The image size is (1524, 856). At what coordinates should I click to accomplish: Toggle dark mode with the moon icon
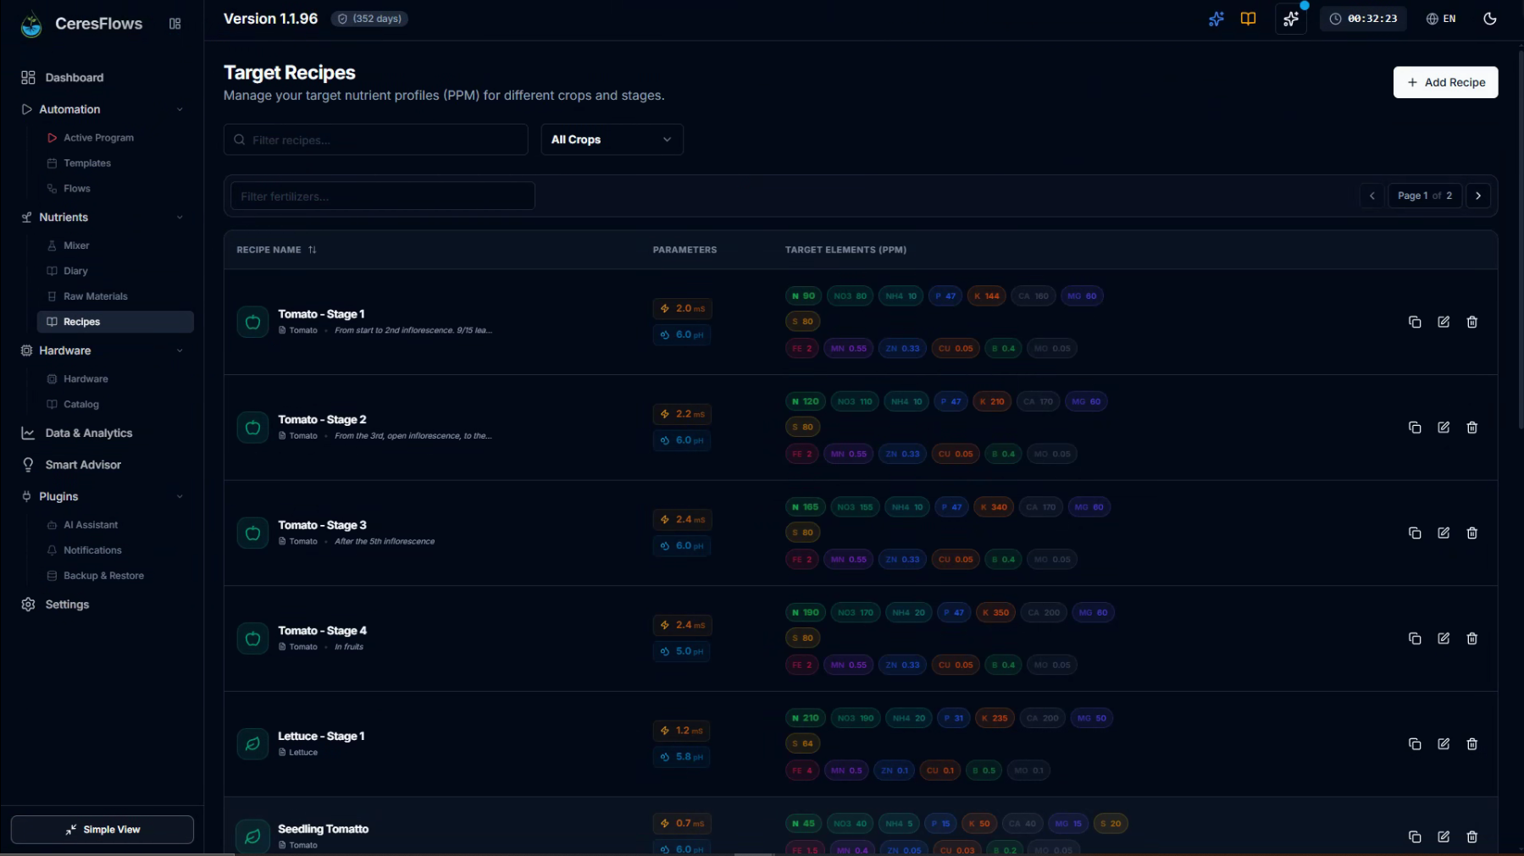tap(1490, 19)
